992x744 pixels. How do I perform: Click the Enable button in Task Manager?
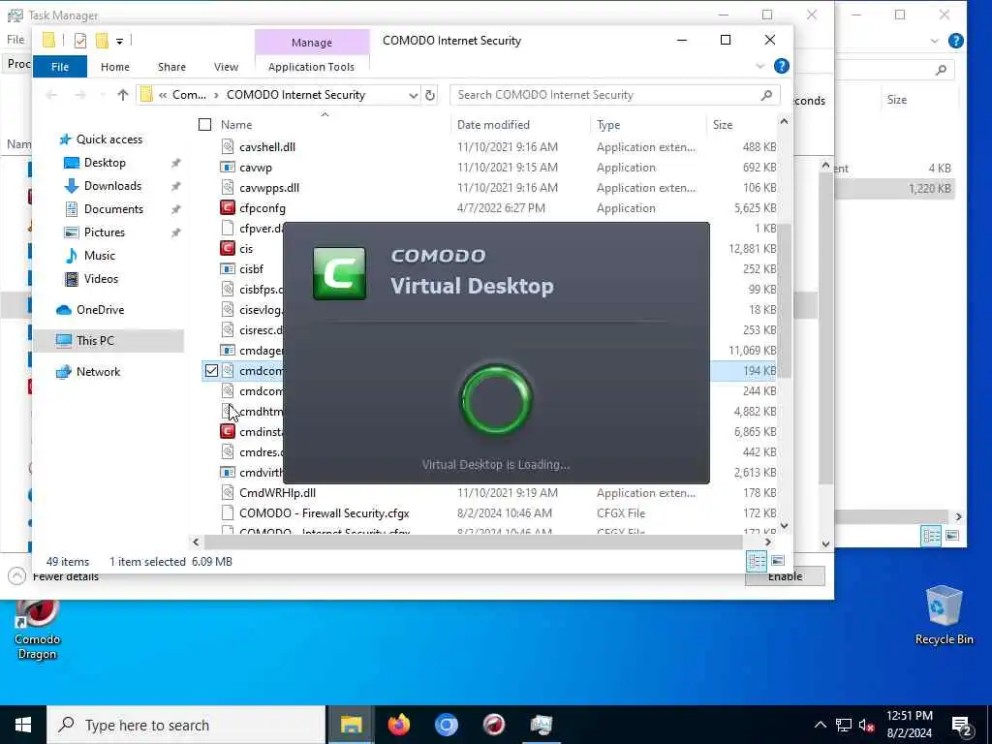[x=785, y=576]
